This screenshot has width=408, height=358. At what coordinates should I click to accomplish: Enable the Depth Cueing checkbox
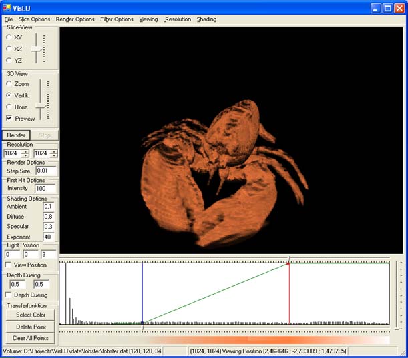9,295
